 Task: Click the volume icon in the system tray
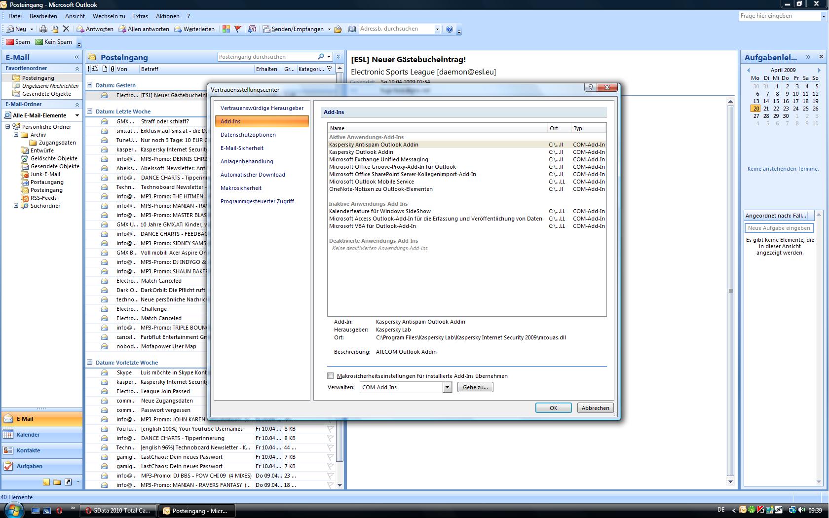pos(801,510)
